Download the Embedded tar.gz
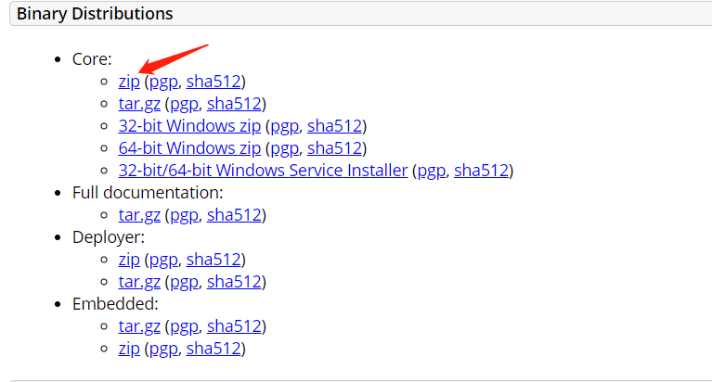Viewport: 712px width, 382px height. (x=139, y=326)
